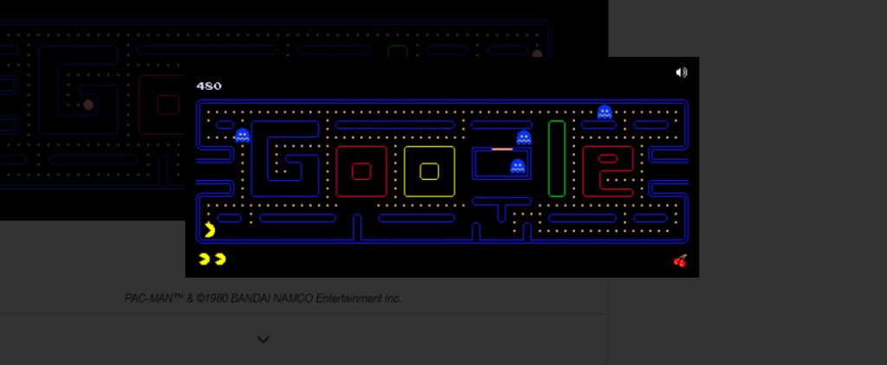Click the pink ghost pen door
Viewport: 887px width, 365px height.
tap(502, 149)
